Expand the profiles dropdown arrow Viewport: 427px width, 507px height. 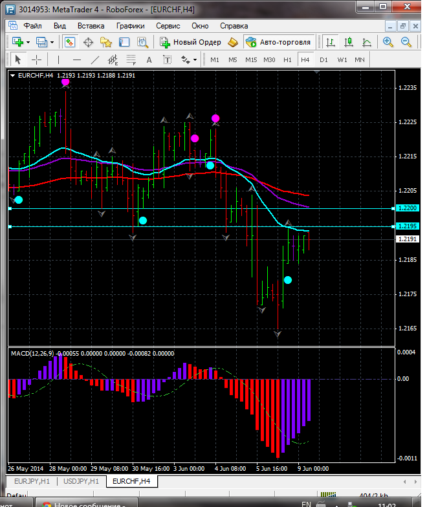click(x=52, y=43)
